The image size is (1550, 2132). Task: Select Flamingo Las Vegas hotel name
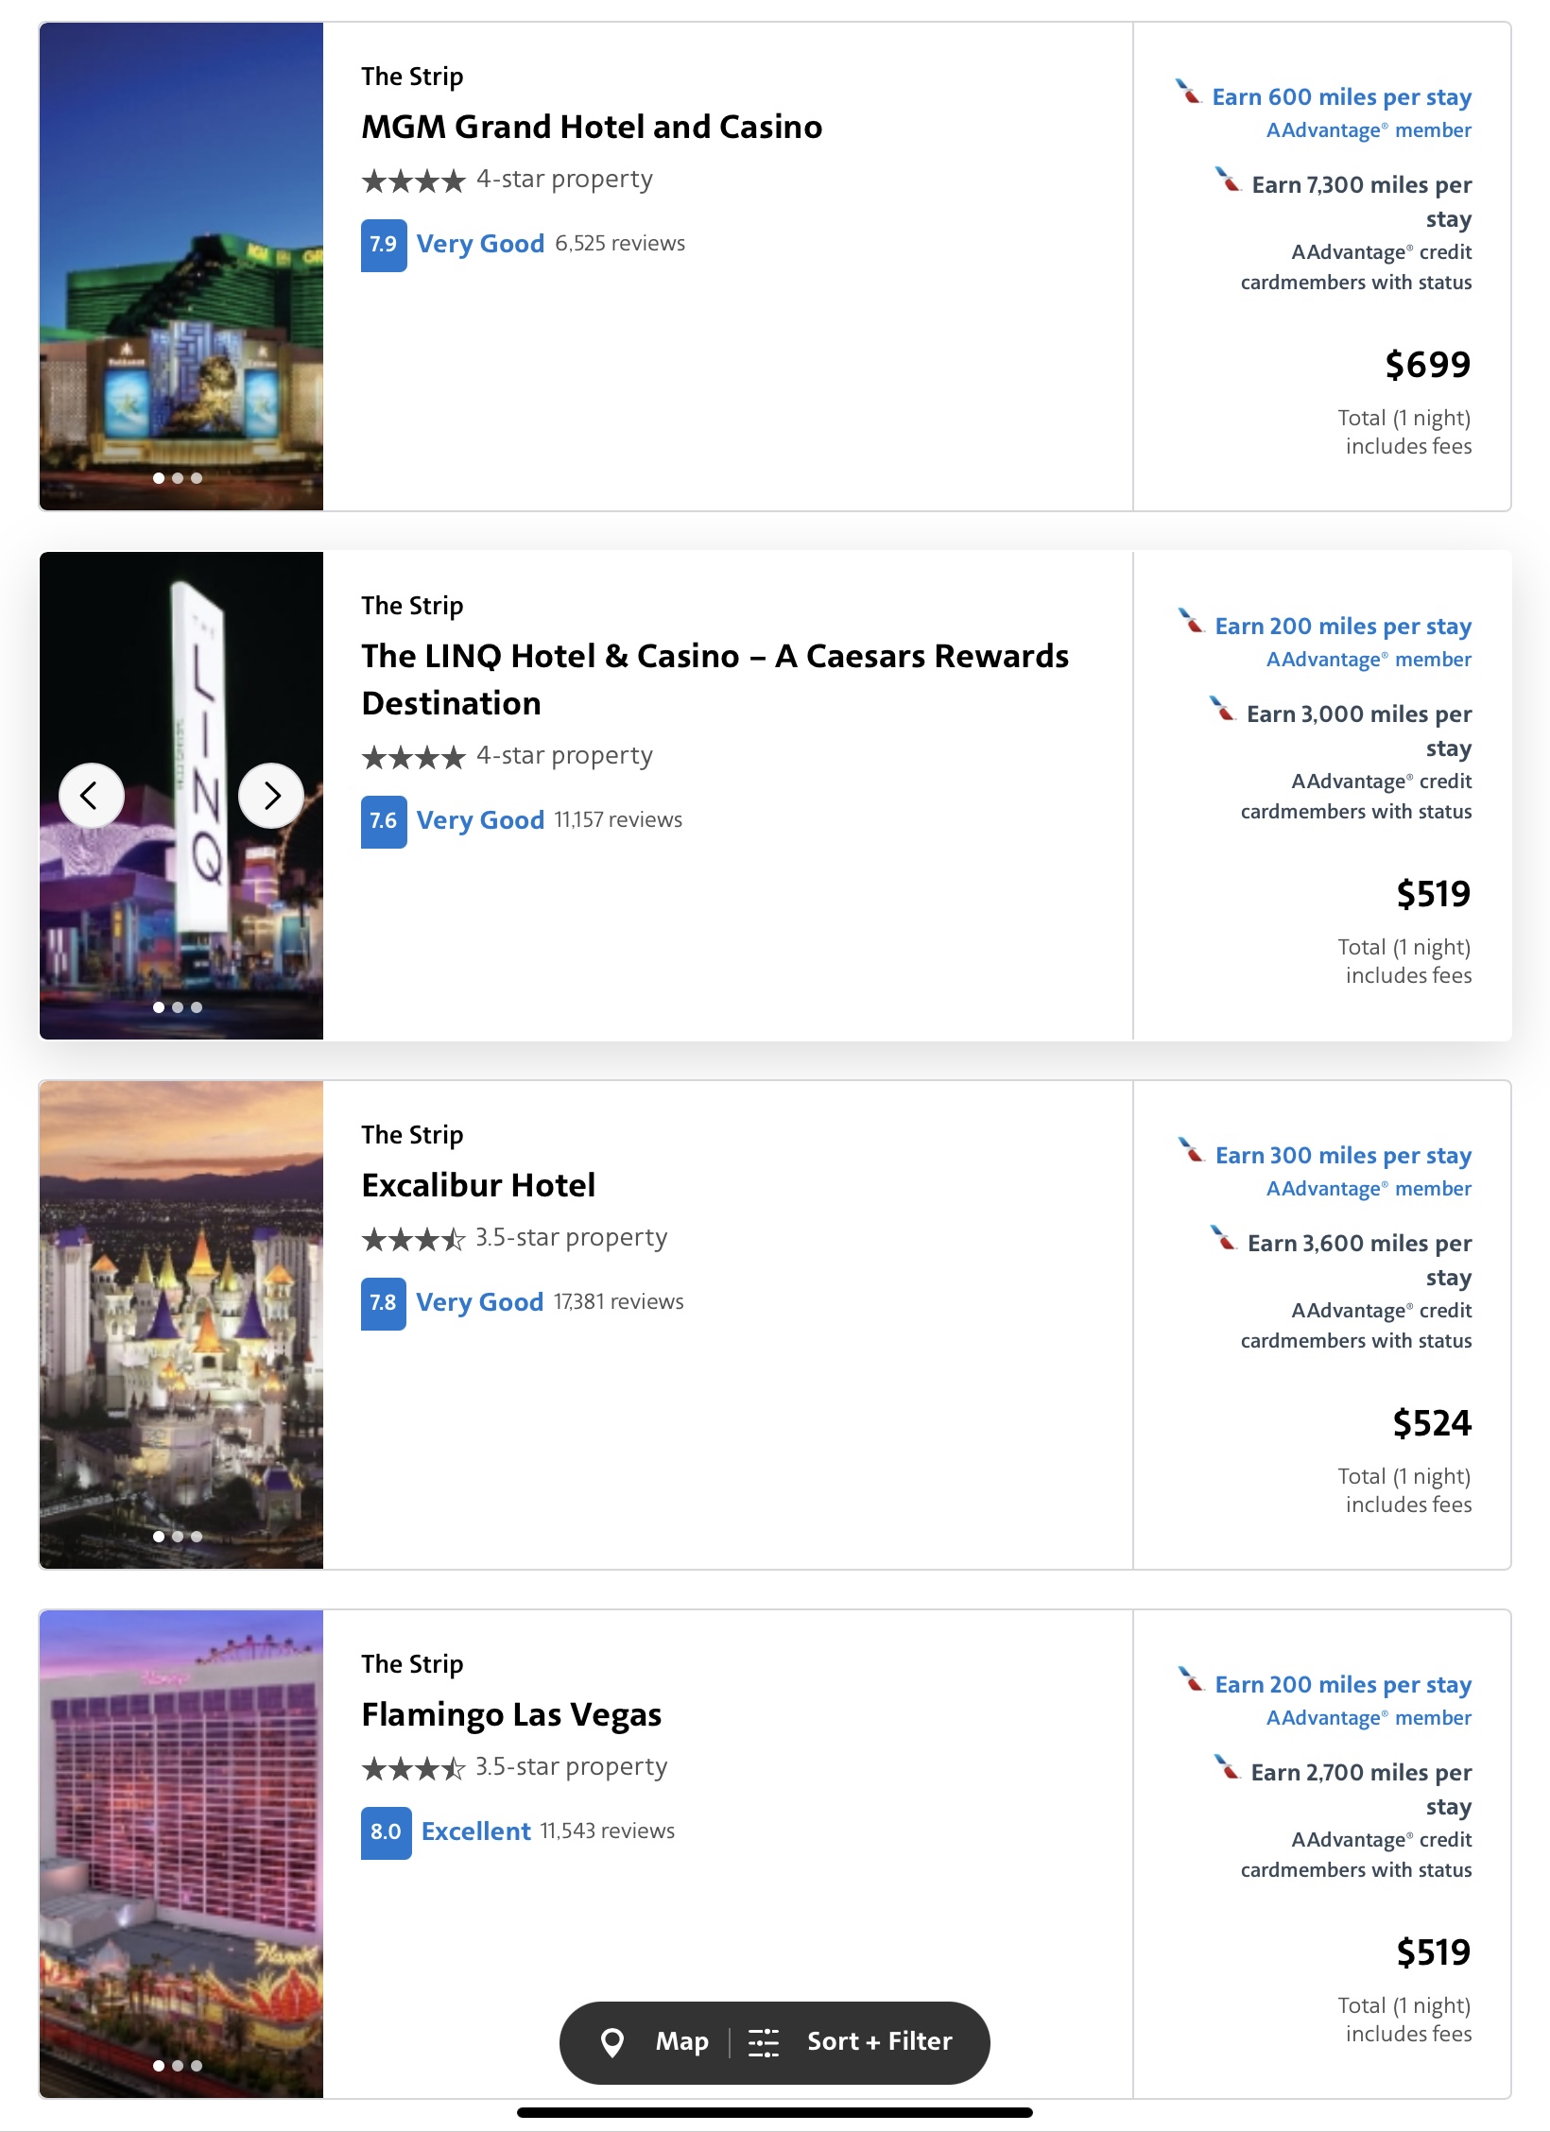coord(511,1714)
